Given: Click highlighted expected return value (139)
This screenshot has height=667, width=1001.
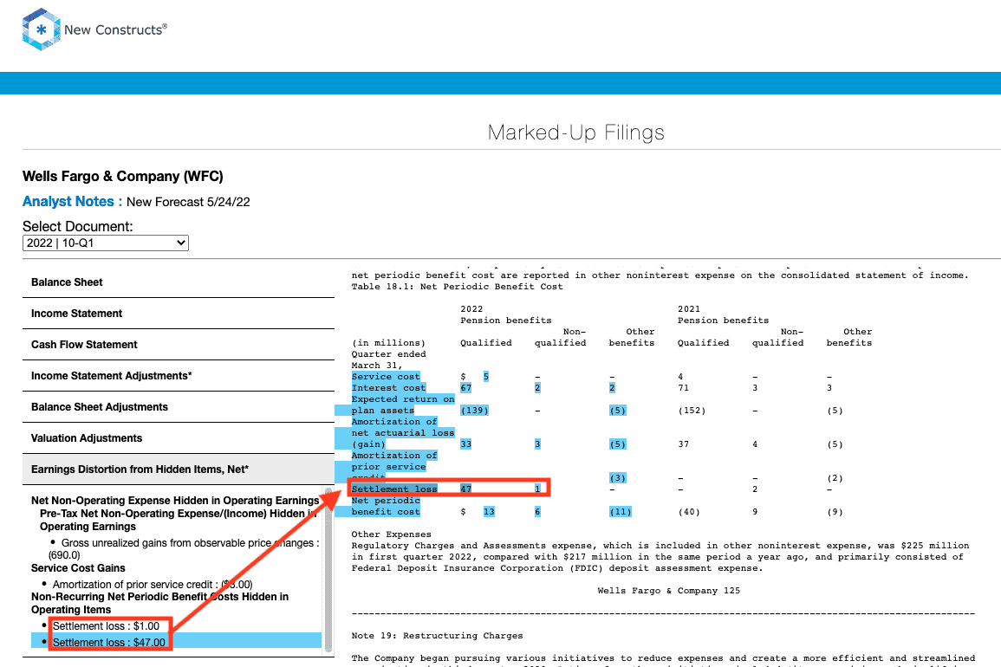Looking at the screenshot, I should (474, 411).
